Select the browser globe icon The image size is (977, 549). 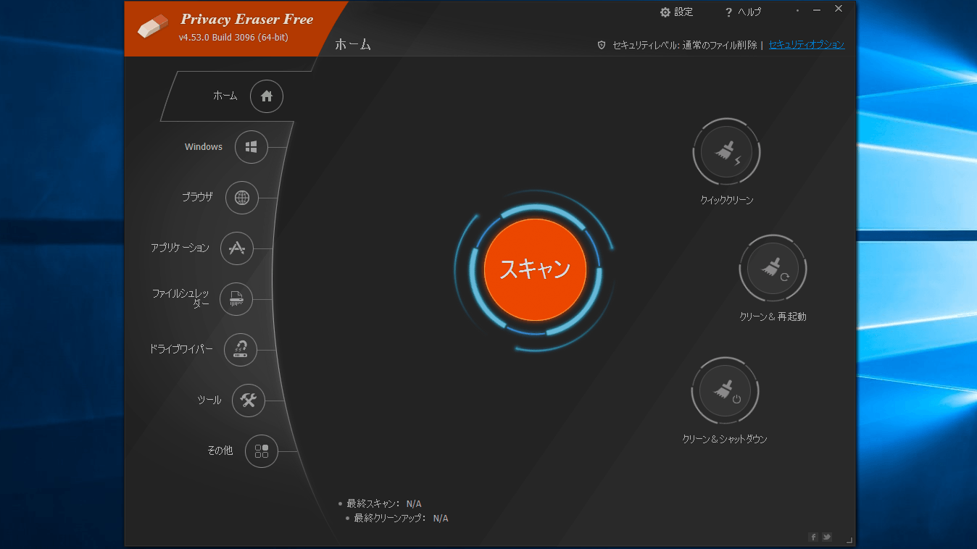tap(241, 198)
